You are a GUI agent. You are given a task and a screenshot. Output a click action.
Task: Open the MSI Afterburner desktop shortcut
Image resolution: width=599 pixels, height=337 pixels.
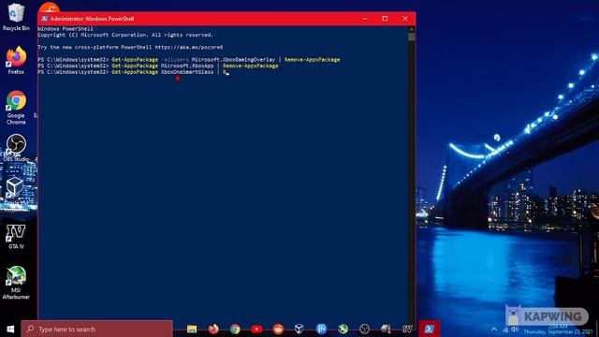pyautogui.click(x=16, y=283)
